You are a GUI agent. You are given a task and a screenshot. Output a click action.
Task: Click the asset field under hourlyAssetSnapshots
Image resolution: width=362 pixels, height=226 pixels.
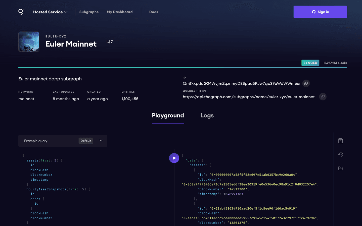35,199
